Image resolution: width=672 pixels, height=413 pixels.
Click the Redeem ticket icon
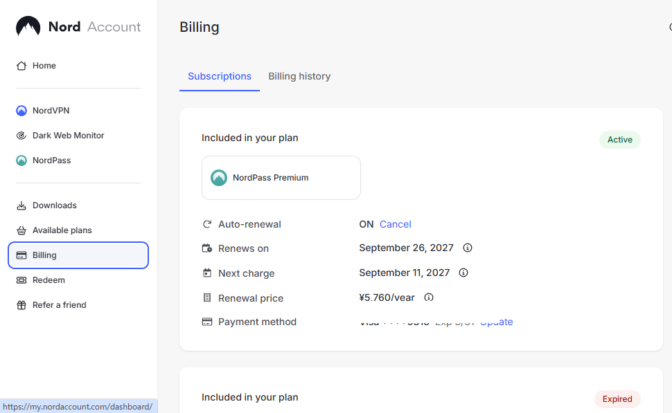coord(21,280)
